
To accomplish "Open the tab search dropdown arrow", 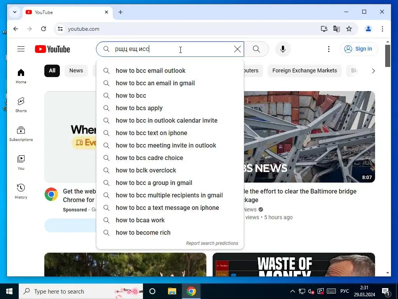I will tap(15, 12).
